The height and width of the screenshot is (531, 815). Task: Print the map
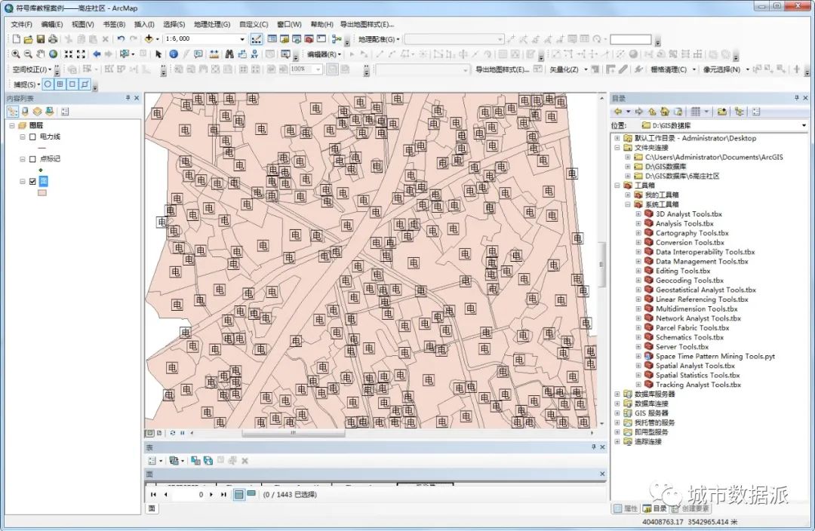tap(53, 39)
